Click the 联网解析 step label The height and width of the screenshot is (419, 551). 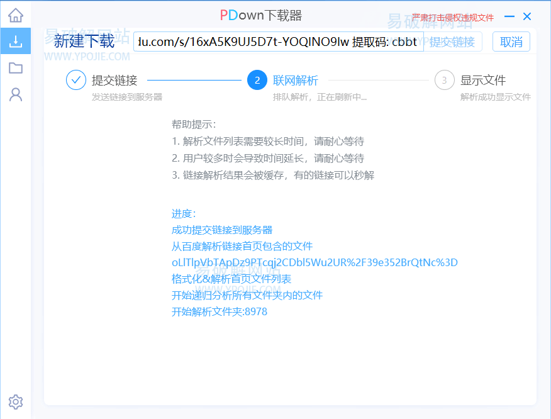coord(296,81)
